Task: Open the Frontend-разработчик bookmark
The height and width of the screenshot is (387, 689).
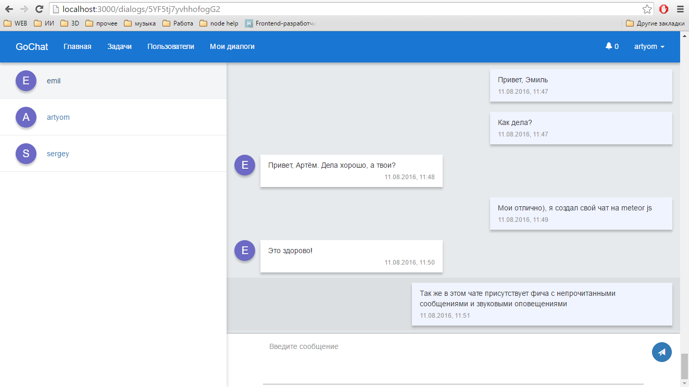Action: [281, 23]
